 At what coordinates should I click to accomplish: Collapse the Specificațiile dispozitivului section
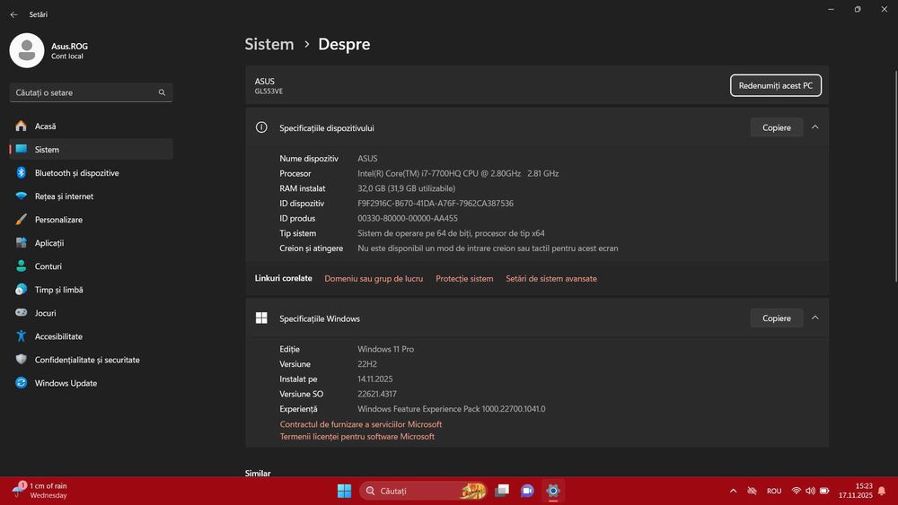tap(815, 127)
